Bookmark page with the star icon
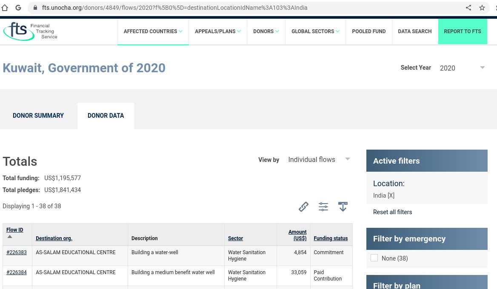 click(x=482, y=8)
